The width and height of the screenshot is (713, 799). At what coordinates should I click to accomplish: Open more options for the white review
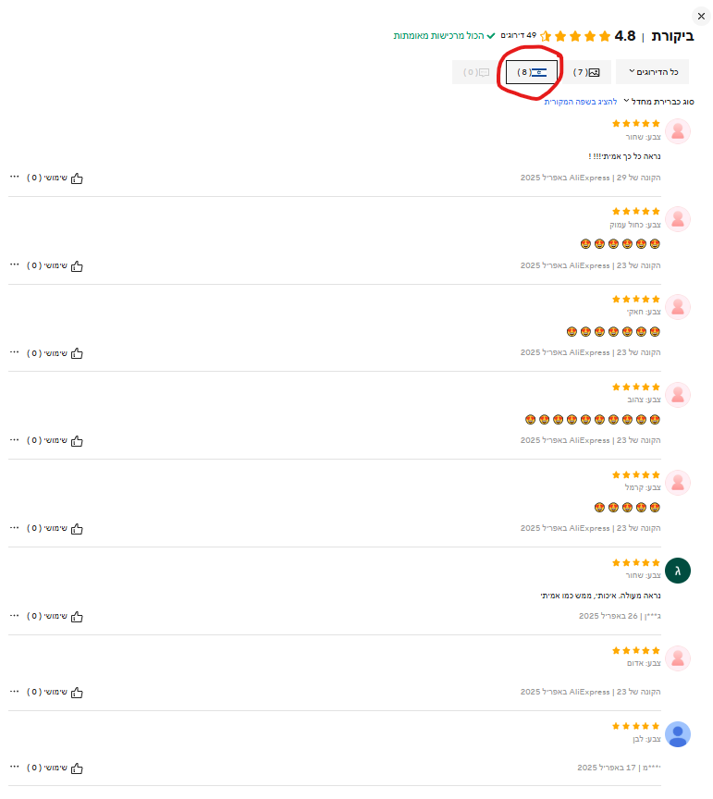pyautogui.click(x=15, y=768)
